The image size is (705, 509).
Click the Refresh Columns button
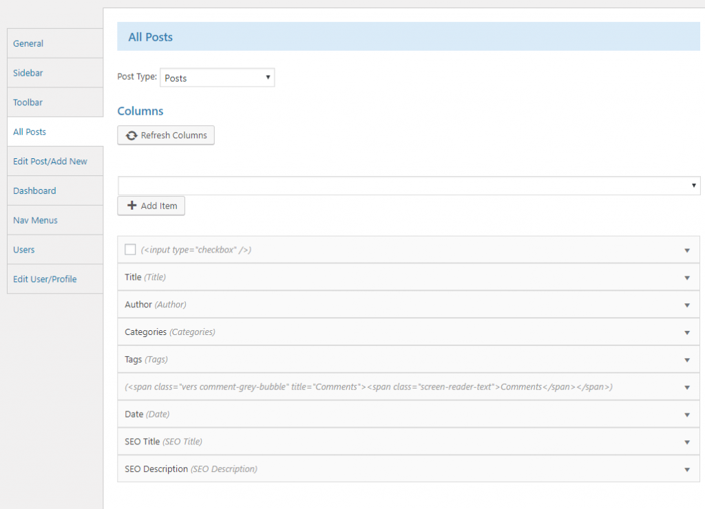pos(165,136)
